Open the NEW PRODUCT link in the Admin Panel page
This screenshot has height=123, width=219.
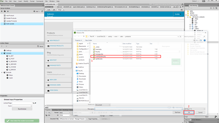click(x=55, y=40)
